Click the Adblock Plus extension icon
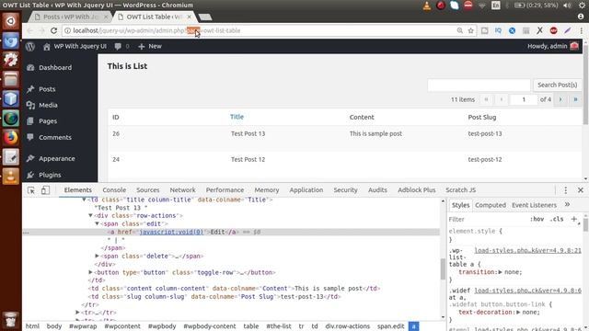 click(x=553, y=30)
